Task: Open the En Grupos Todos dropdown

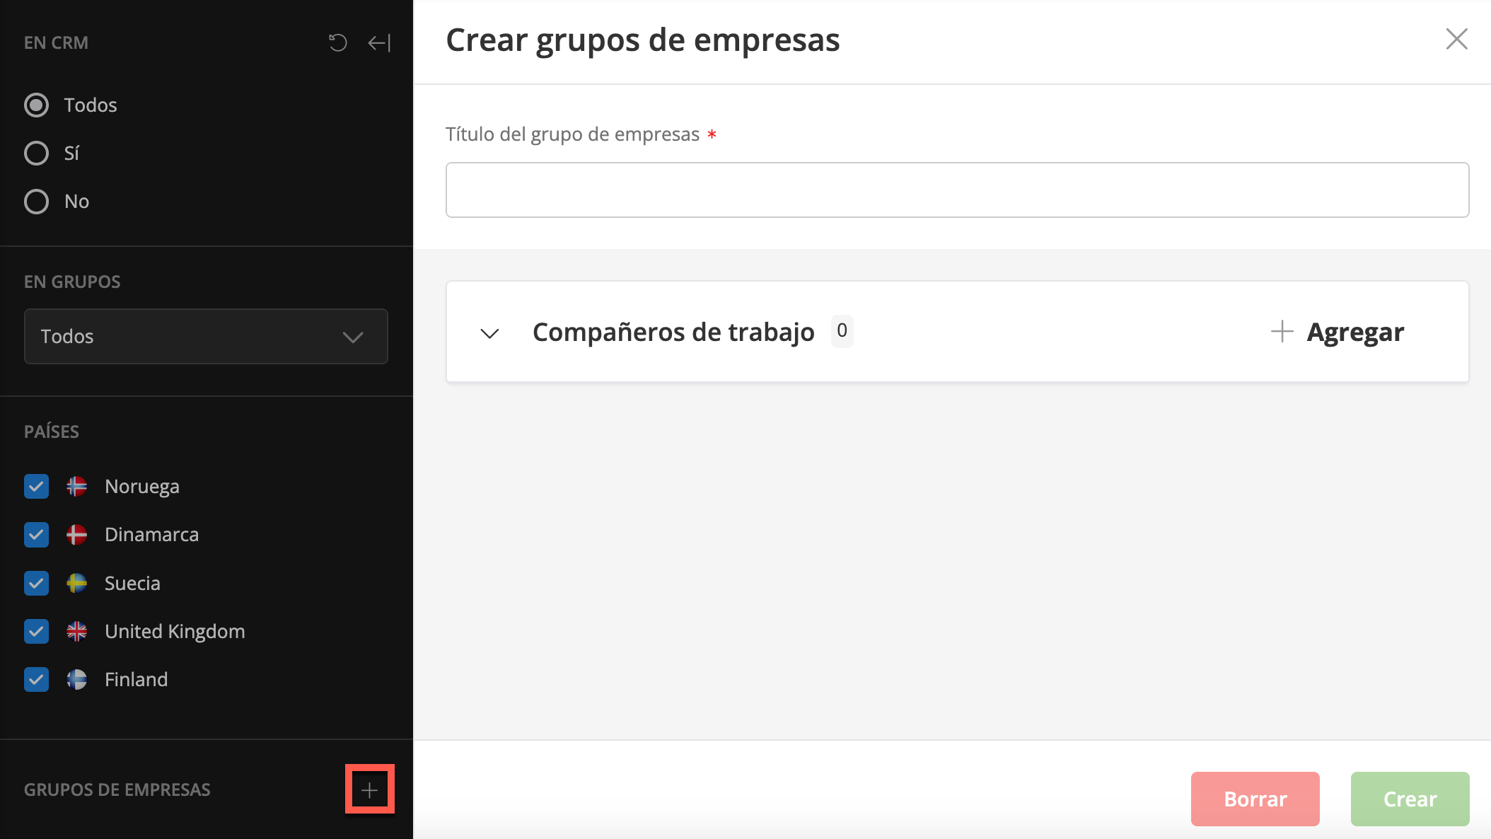Action: tap(206, 337)
